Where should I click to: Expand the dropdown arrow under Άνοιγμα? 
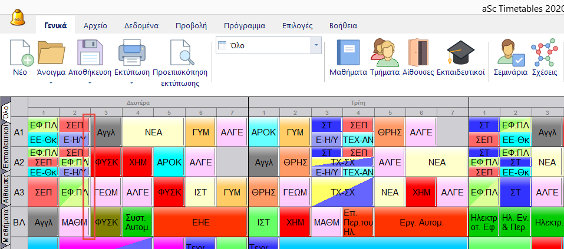pos(51,83)
